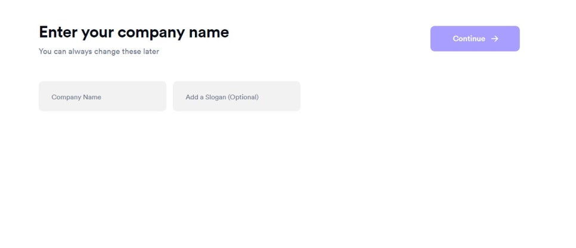The height and width of the screenshot is (248, 576).
Task: Select the text box labeled Company Name
Action: pos(103,96)
